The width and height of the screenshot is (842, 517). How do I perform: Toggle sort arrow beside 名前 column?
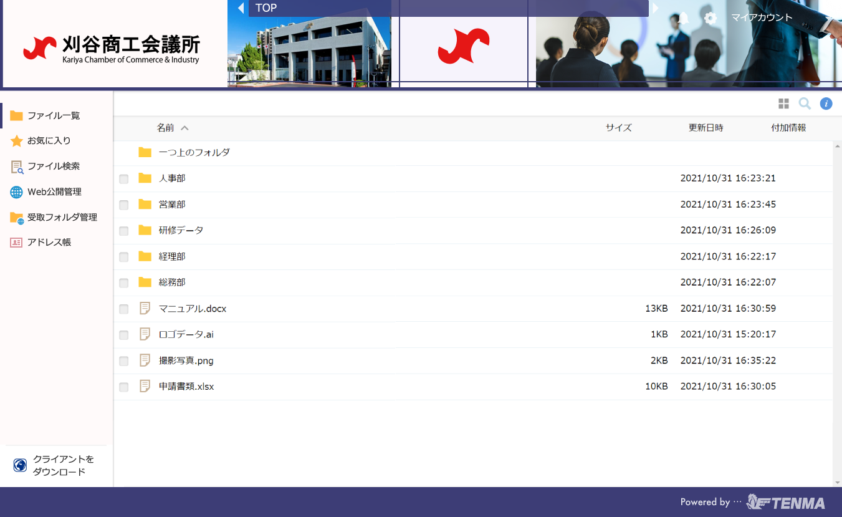point(184,128)
